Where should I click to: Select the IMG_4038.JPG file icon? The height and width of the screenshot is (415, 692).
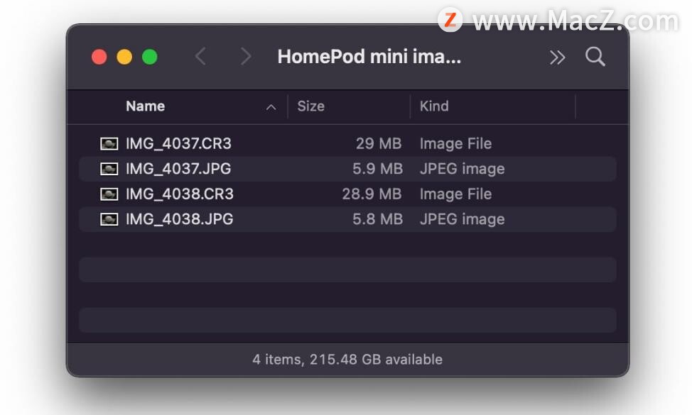[109, 219]
